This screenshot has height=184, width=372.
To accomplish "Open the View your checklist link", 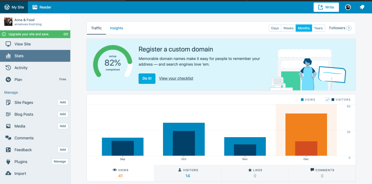I will [176, 79].
